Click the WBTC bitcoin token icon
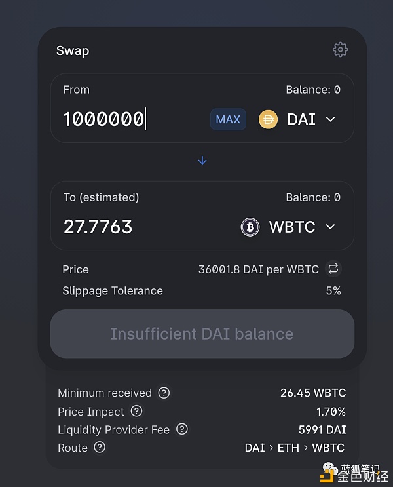393x487 pixels. [250, 227]
